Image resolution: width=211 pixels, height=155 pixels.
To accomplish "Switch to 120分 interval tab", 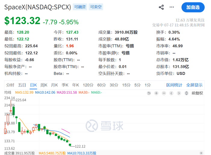I will point(88,85).
